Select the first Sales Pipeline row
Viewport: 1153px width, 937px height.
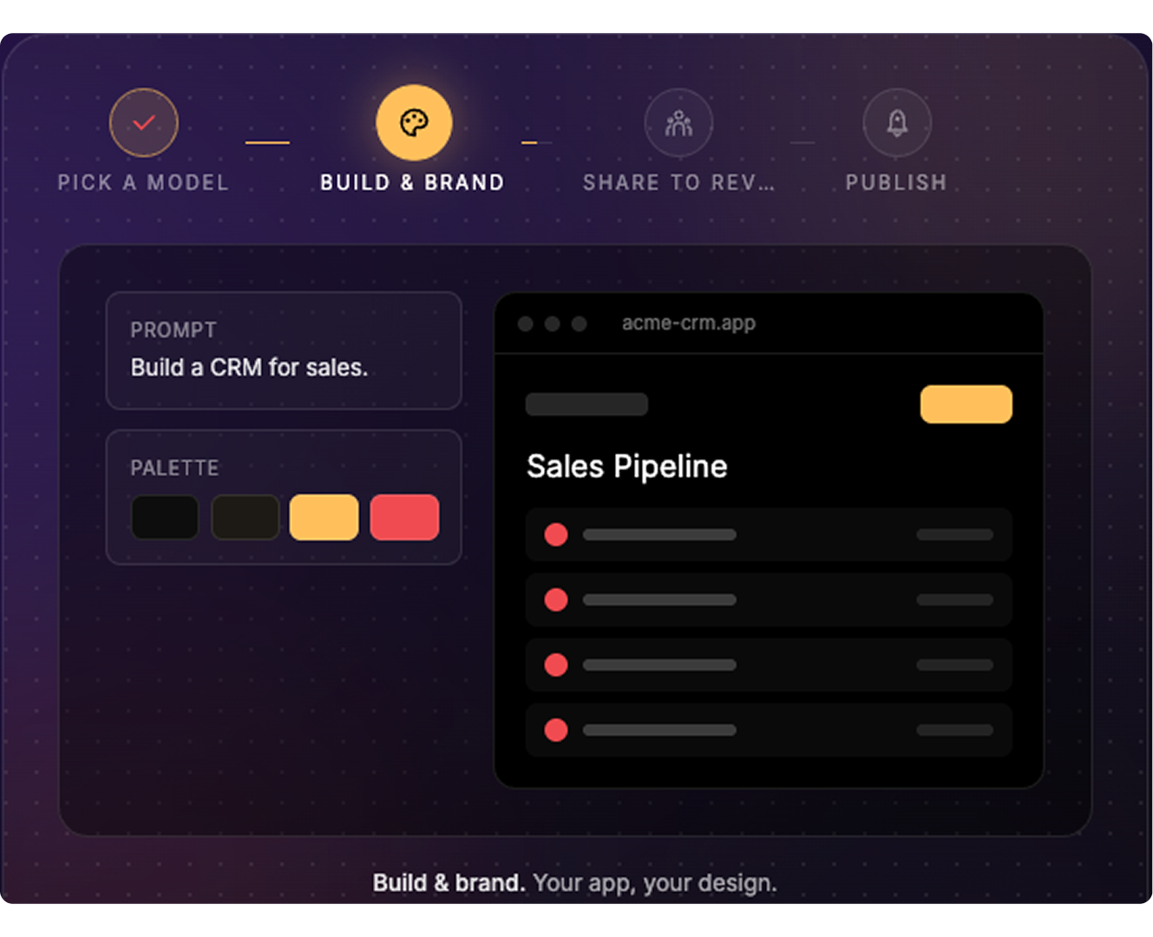(x=769, y=534)
